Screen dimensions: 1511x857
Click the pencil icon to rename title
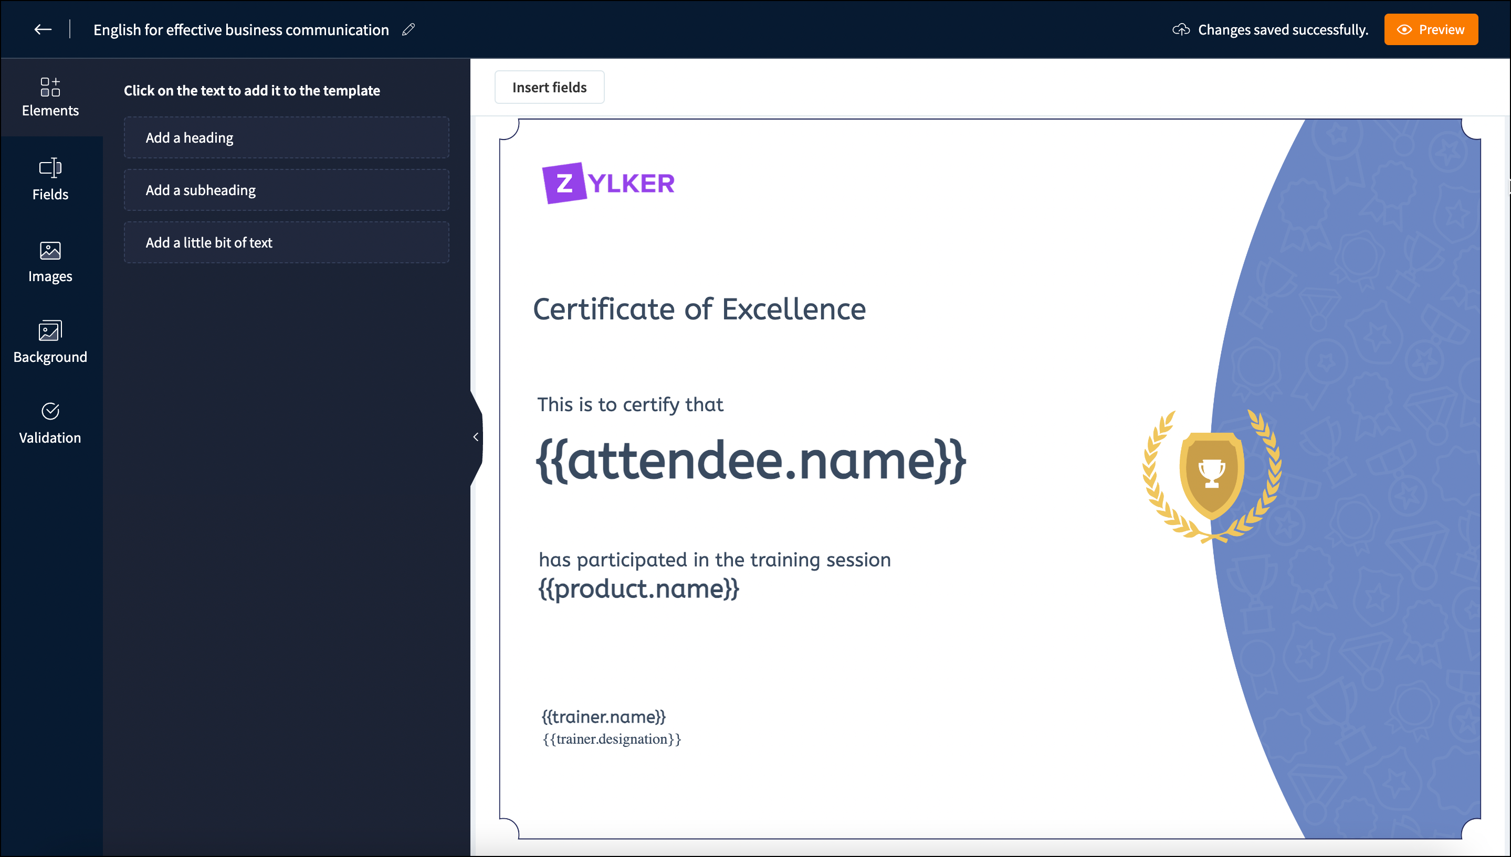tap(408, 29)
